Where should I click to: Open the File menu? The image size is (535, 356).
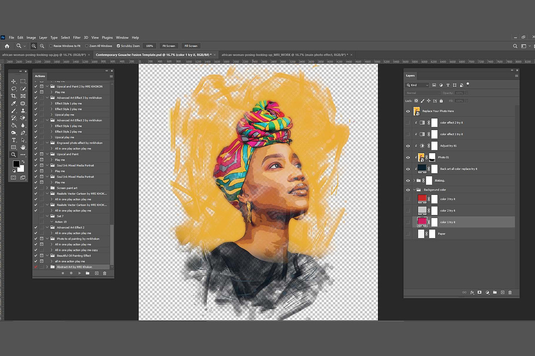[x=12, y=37]
